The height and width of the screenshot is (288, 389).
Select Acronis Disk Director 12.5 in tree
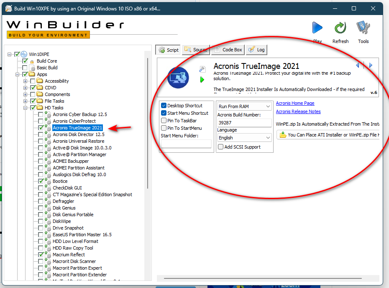79,134
